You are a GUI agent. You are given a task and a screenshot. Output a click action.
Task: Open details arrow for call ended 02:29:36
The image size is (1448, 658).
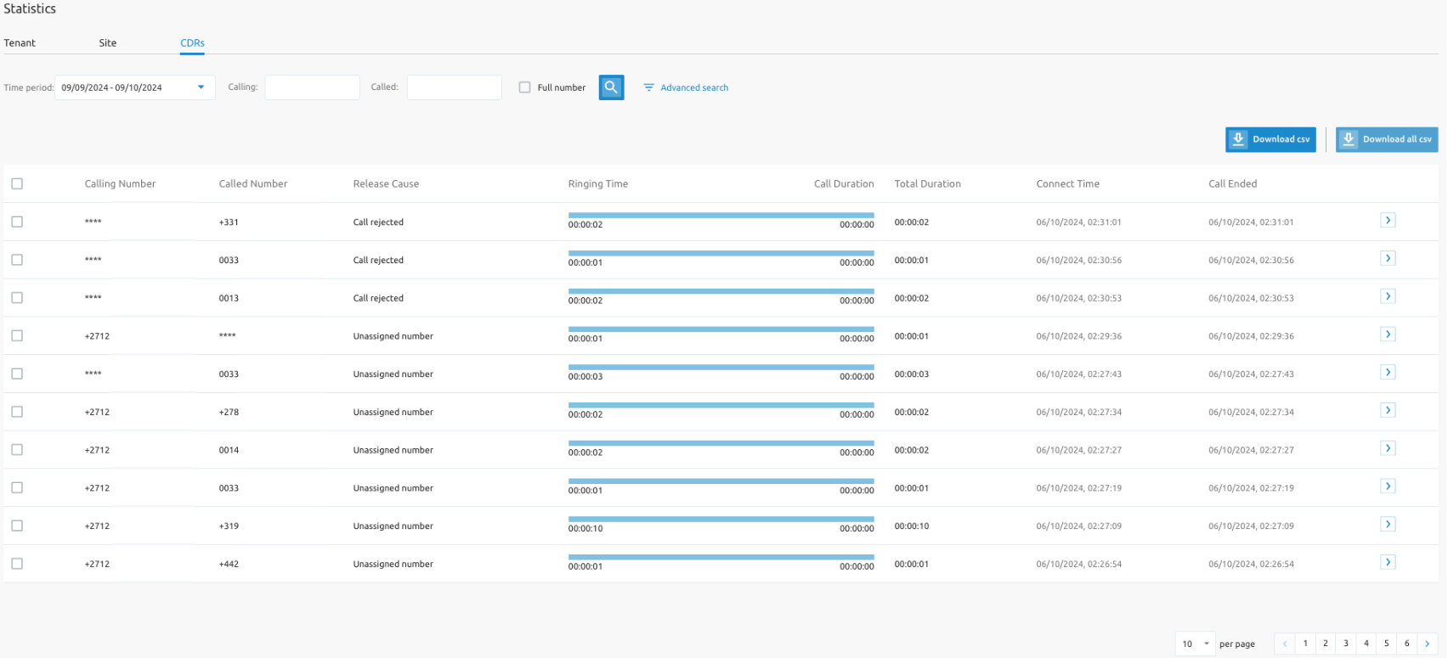coord(1388,335)
